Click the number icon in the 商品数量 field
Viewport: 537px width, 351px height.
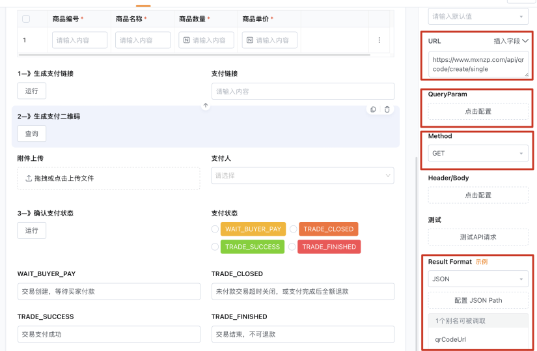tap(187, 40)
